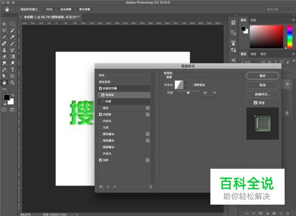Toggle Quick Mask mode at toolbar bottom
This screenshot has width=296, height=216.
click(4, 110)
